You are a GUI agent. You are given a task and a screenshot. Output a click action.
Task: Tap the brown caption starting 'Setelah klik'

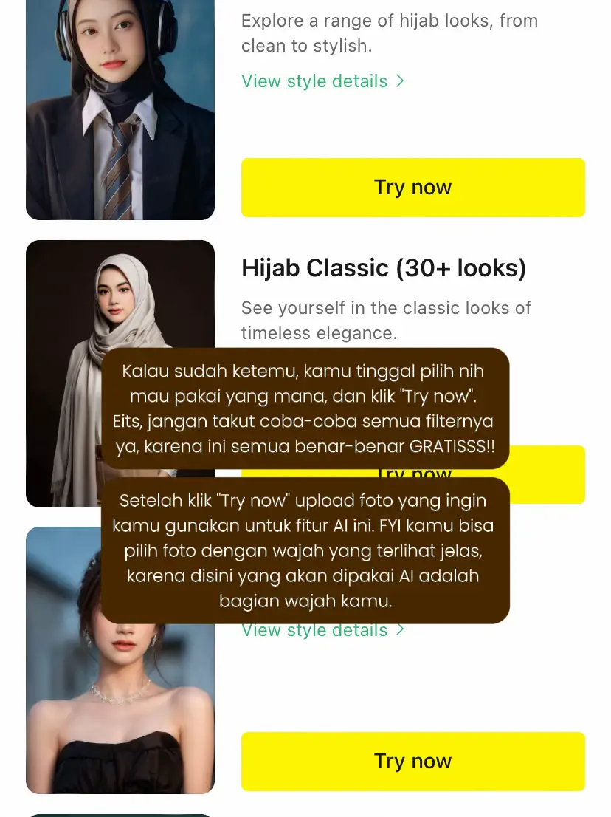pyautogui.click(x=305, y=551)
